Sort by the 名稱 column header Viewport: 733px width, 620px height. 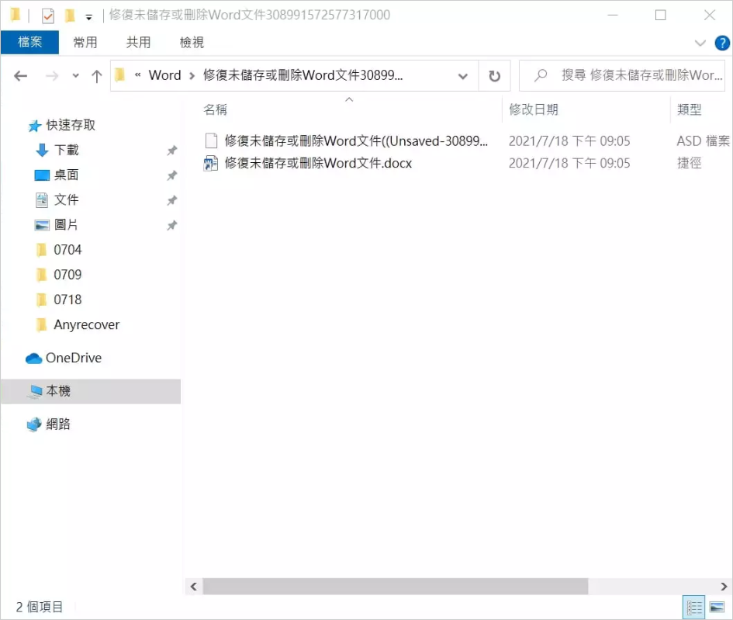[x=215, y=109]
